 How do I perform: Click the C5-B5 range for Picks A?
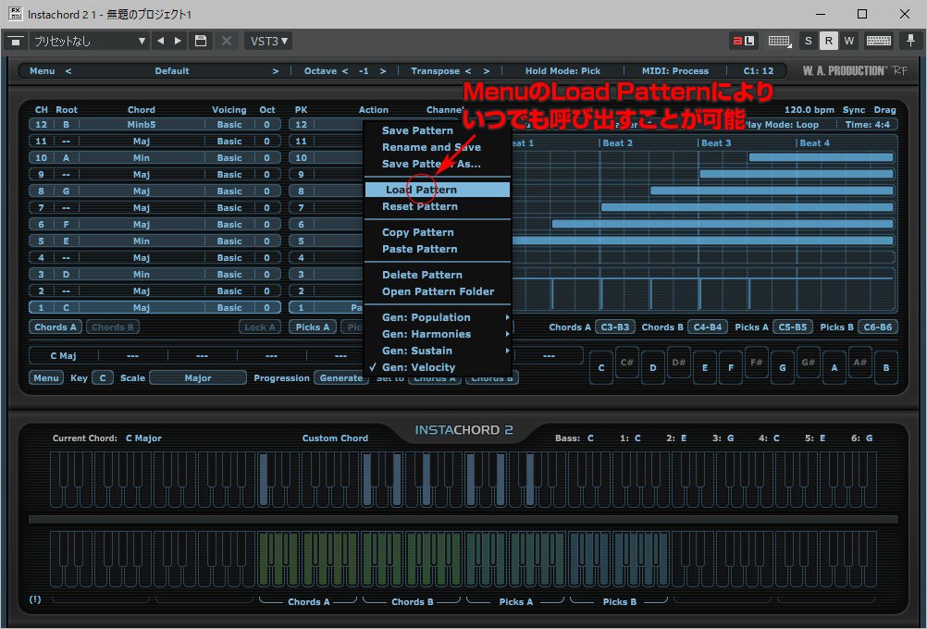click(x=793, y=327)
